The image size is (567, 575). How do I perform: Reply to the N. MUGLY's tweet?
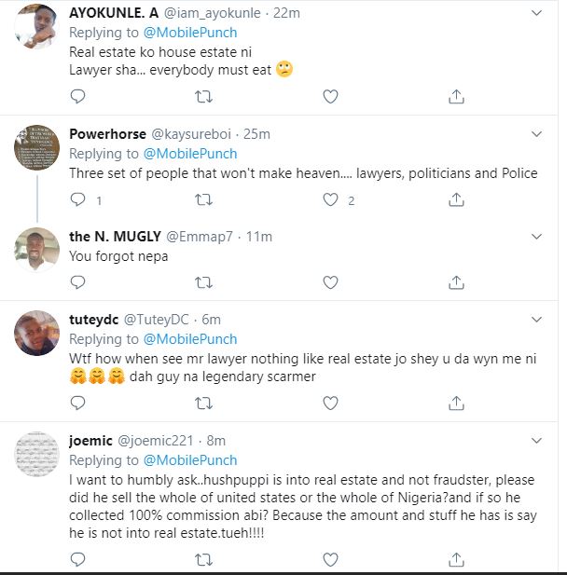77,282
